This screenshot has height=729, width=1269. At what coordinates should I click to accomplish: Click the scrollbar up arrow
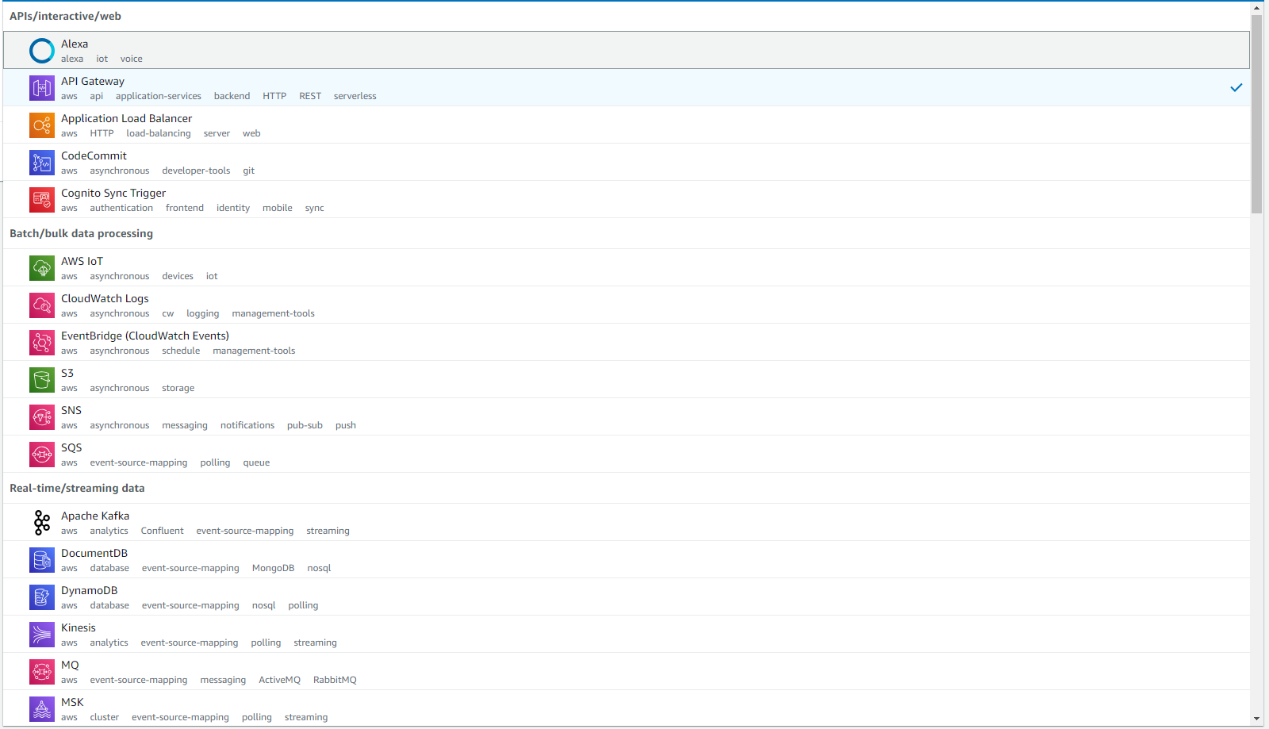[x=1257, y=8]
